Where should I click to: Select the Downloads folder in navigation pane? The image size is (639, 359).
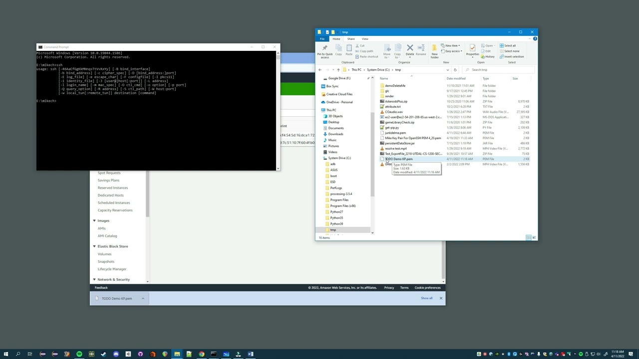pyautogui.click(x=335, y=134)
